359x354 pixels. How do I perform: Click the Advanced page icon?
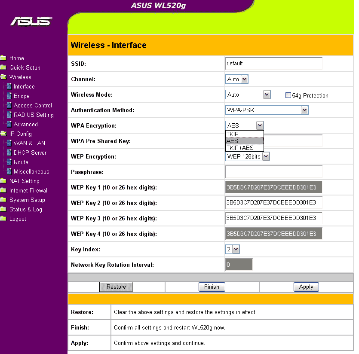[x=9, y=124]
